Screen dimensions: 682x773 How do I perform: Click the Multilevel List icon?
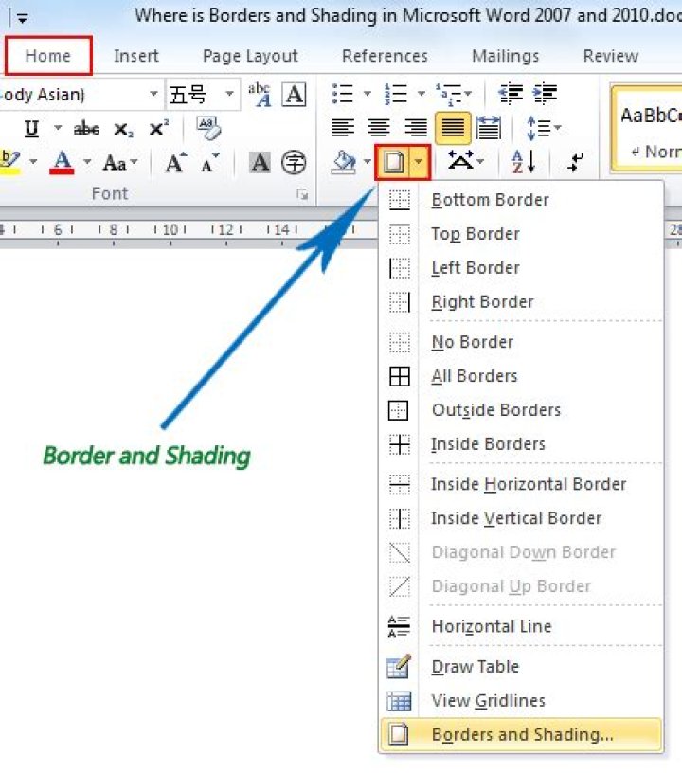[x=448, y=94]
